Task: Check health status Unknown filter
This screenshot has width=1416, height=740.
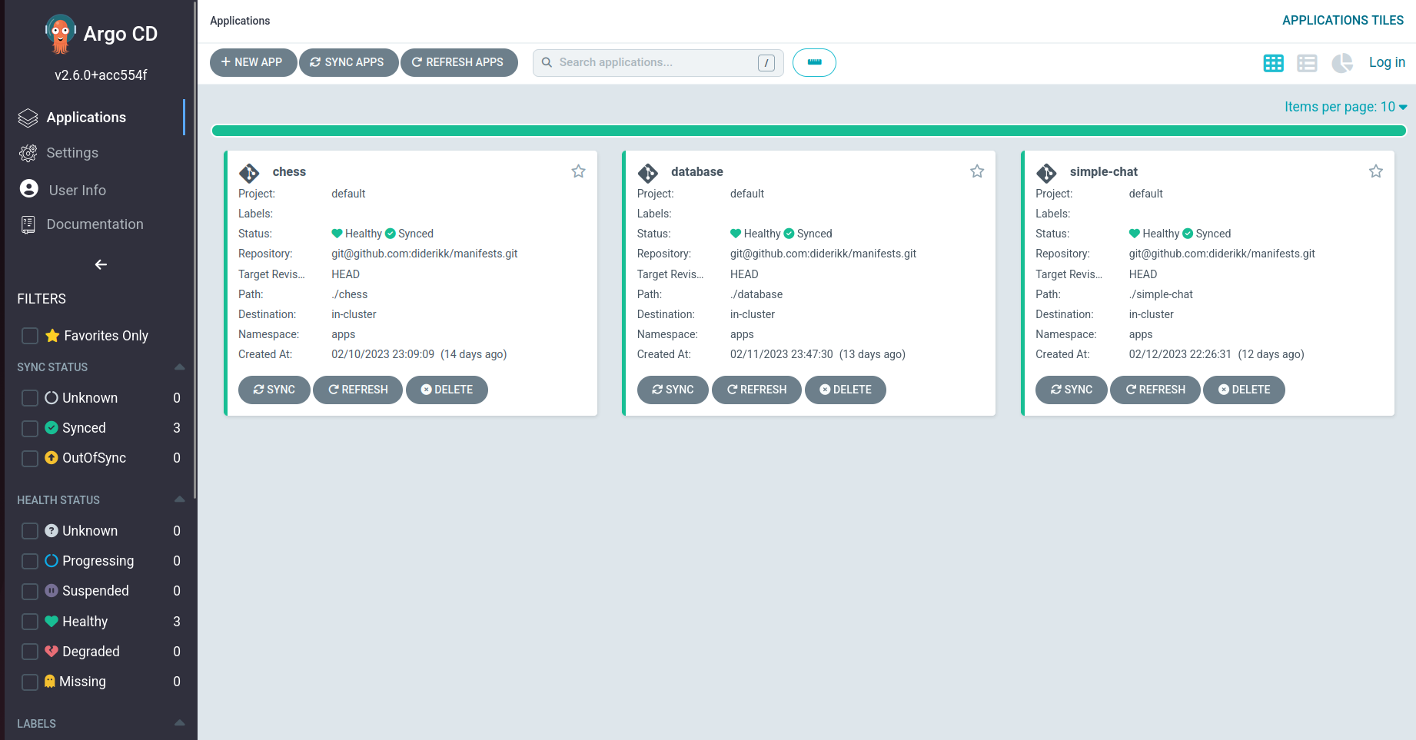Action: tap(30, 531)
